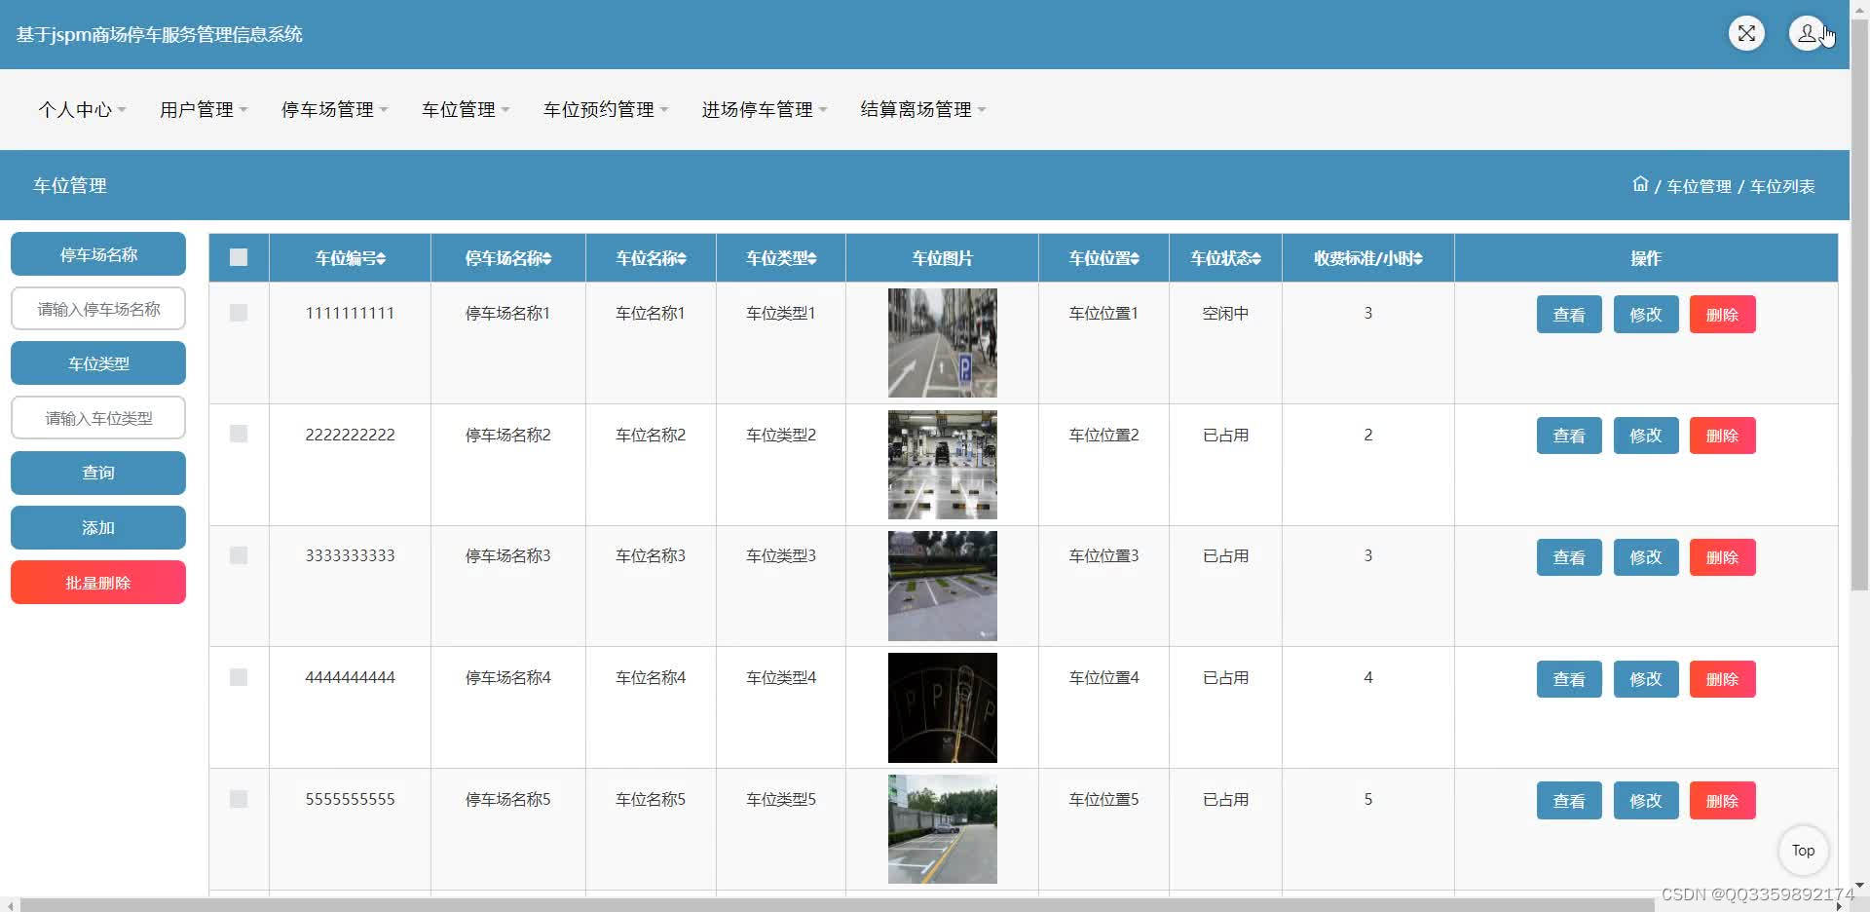Expand the 结算离场管理 menu
The image size is (1870, 912).
[923, 109]
